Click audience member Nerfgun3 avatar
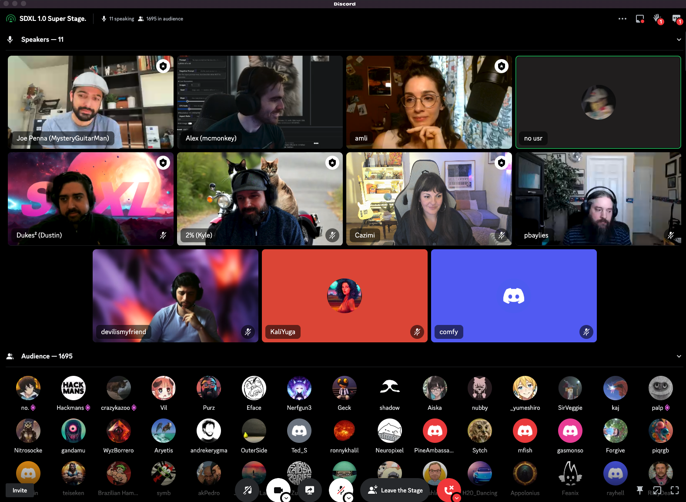The image size is (686, 502). [x=299, y=388]
